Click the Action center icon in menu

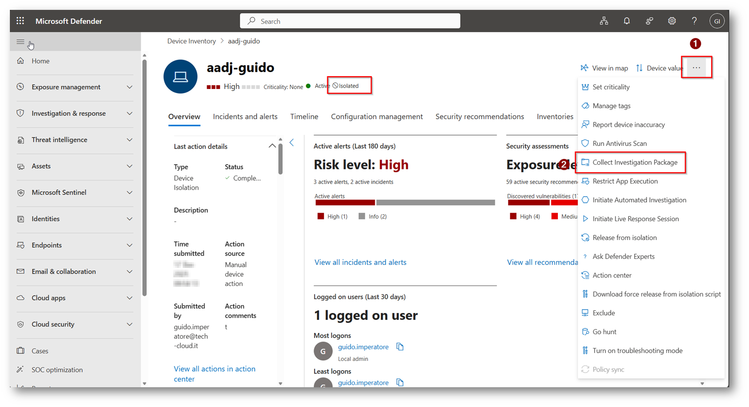585,275
